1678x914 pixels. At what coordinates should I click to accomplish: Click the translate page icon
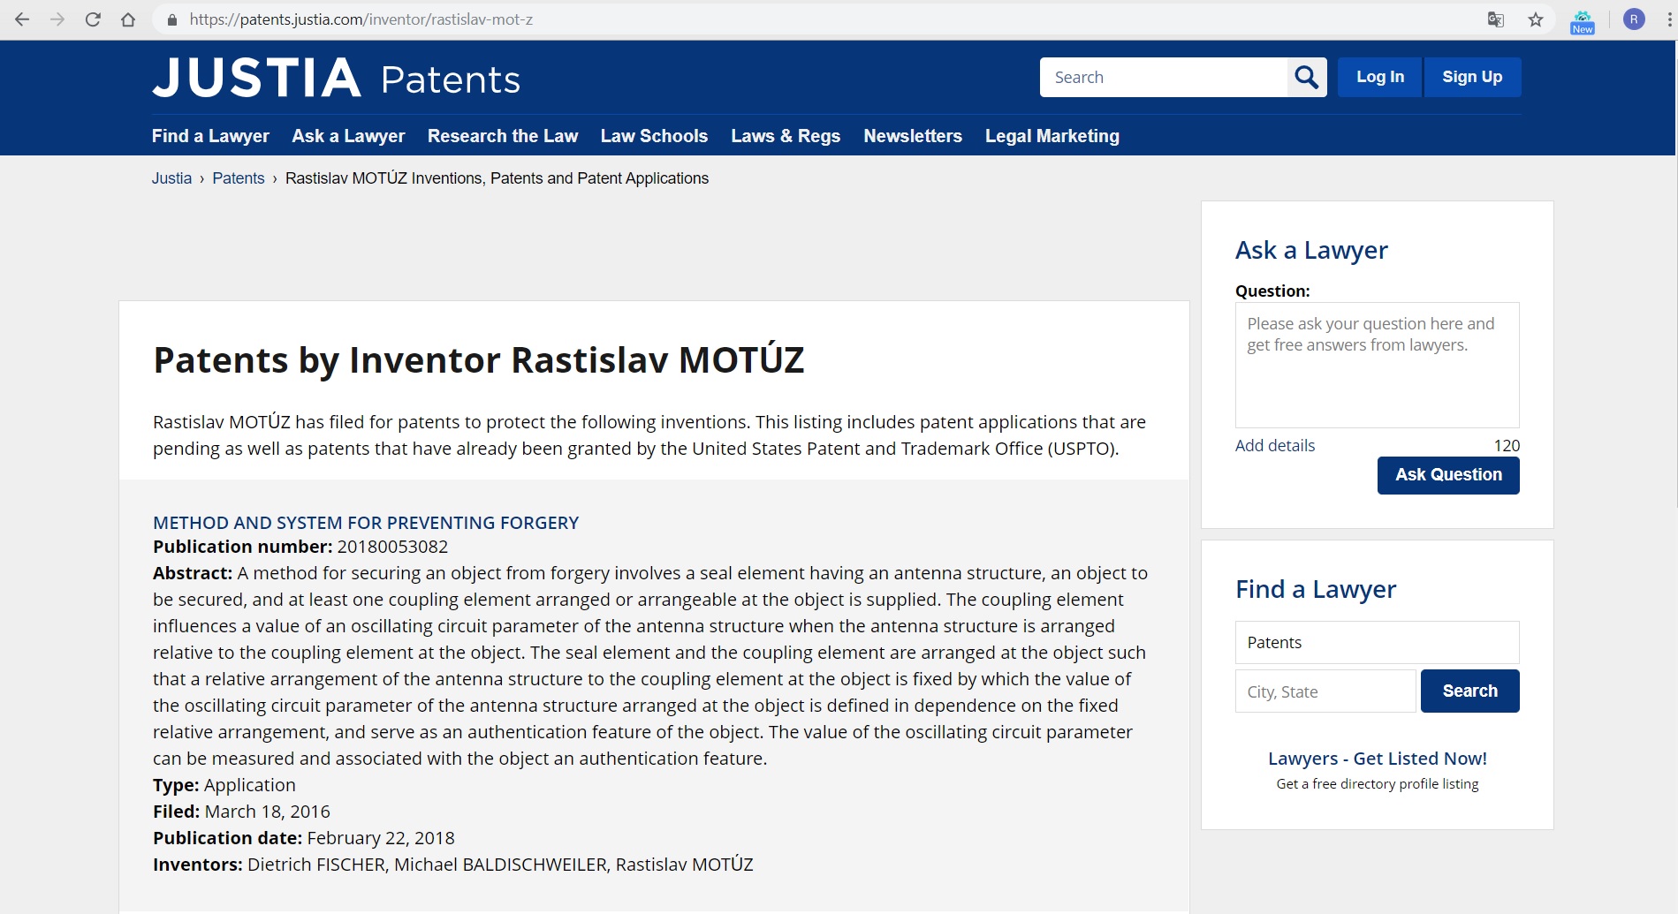(x=1496, y=19)
